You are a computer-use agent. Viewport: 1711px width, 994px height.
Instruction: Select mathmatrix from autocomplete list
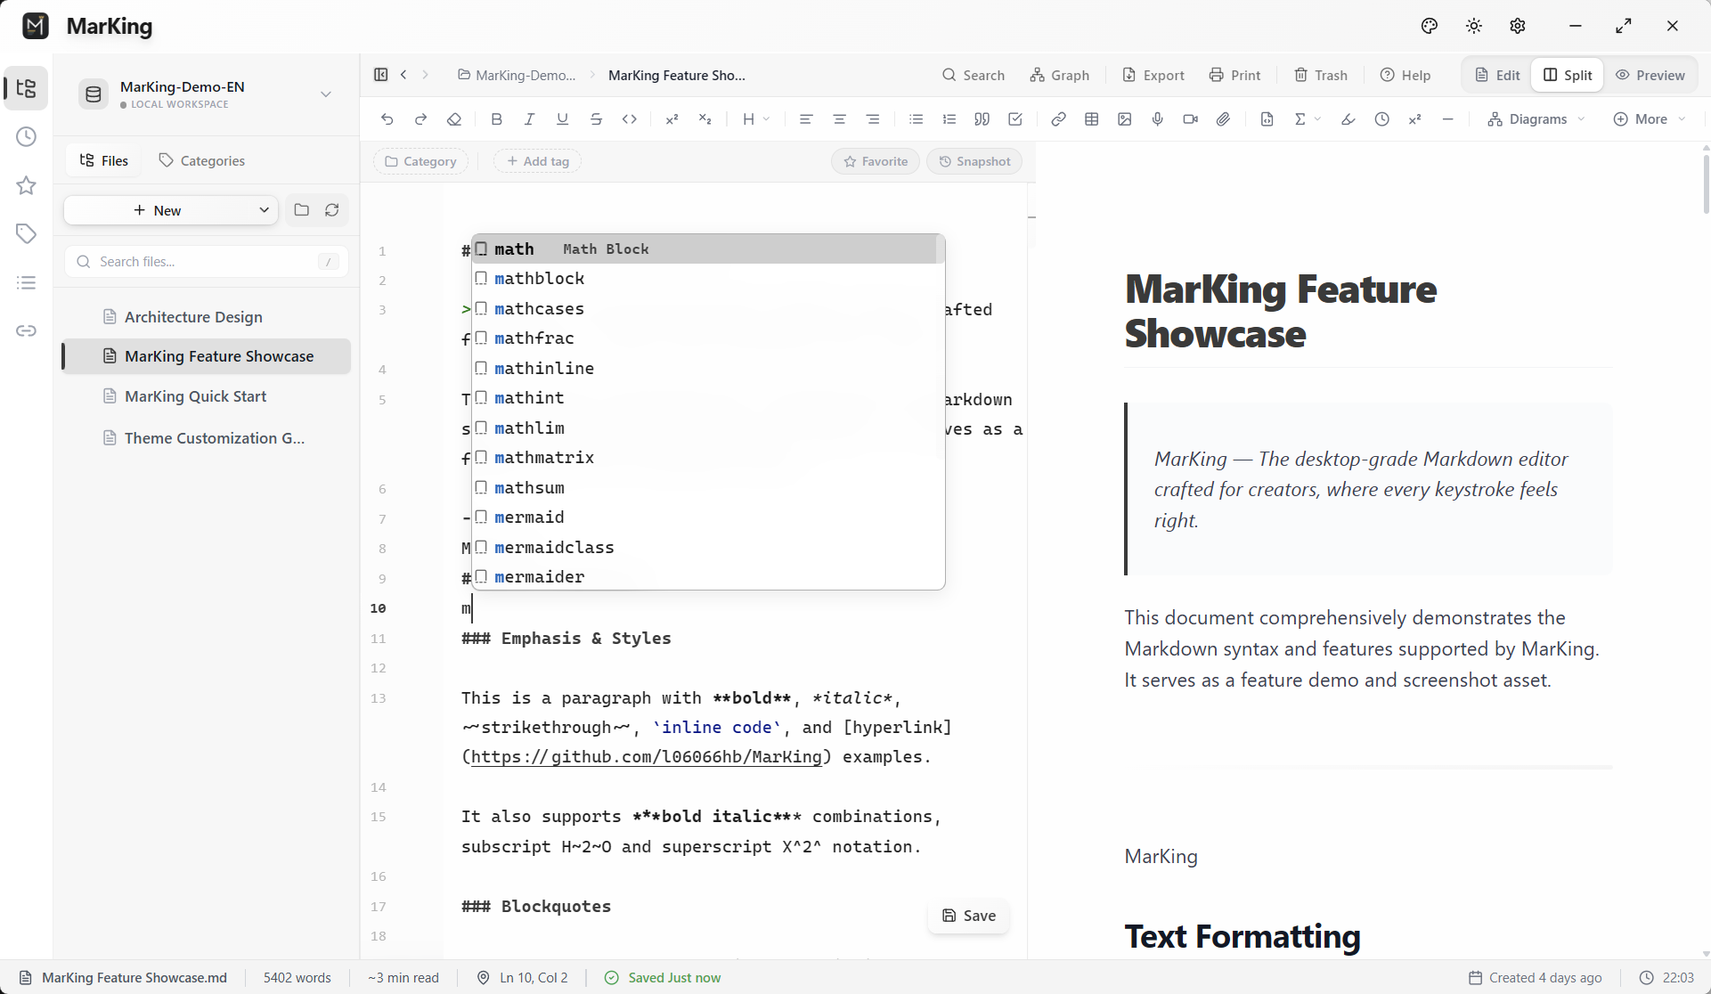click(x=708, y=458)
